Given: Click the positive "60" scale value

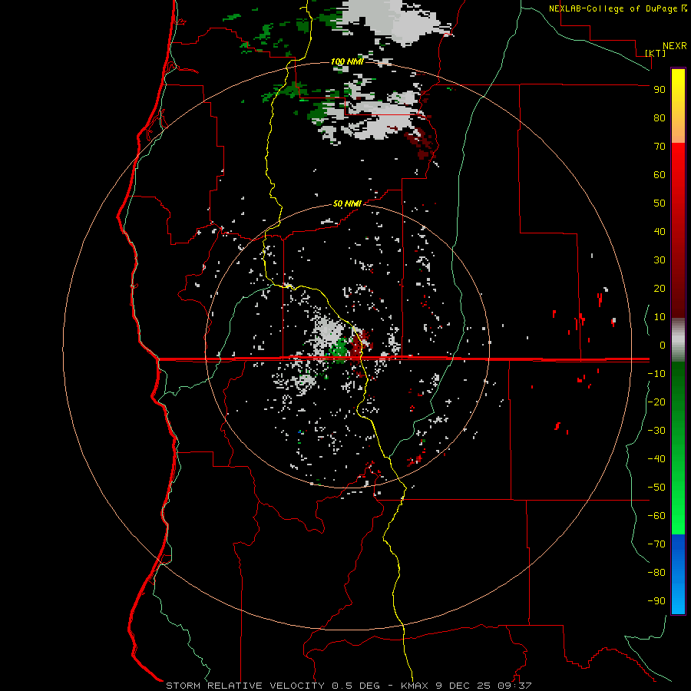Looking at the screenshot, I should point(660,175).
